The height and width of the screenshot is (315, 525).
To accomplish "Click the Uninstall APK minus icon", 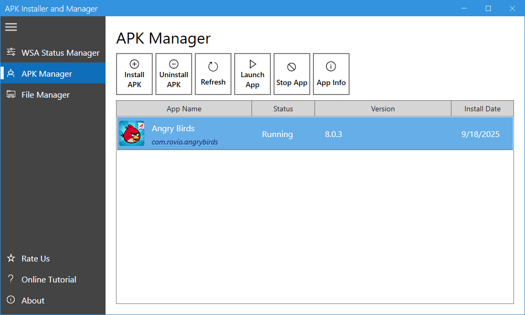I will (x=174, y=64).
